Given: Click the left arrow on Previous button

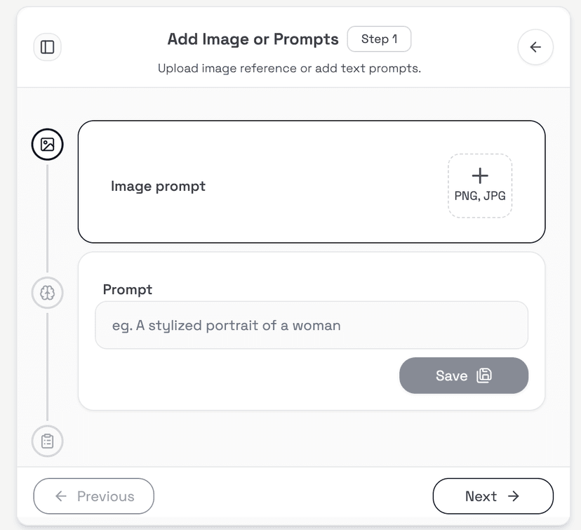Looking at the screenshot, I should point(61,496).
